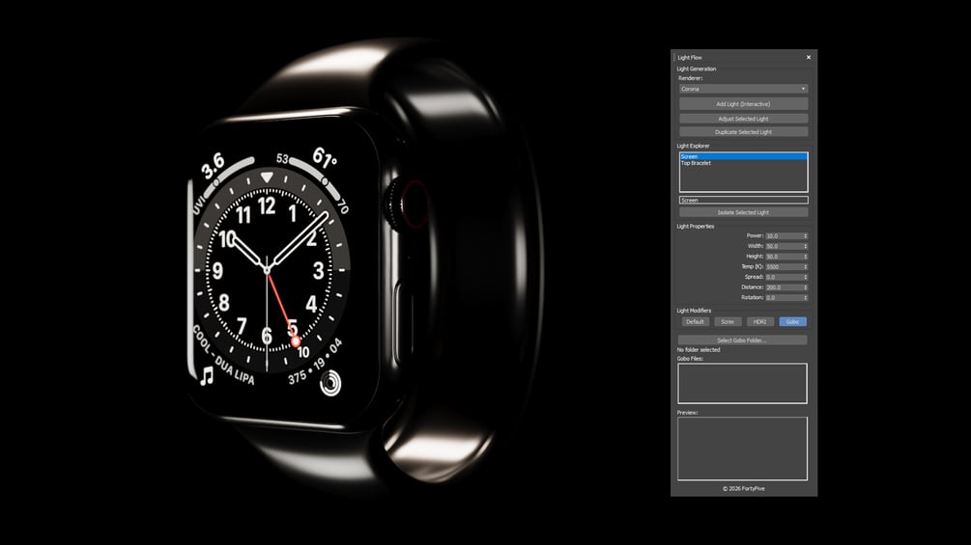Click the Rotation spinner arrows

click(x=806, y=298)
